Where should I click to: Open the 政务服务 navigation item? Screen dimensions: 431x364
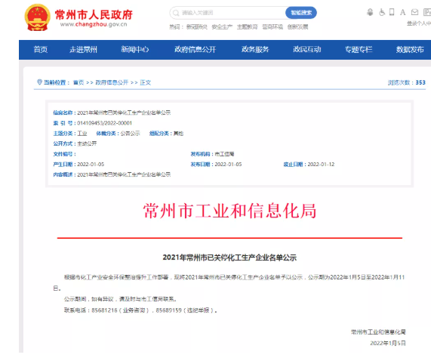point(255,50)
